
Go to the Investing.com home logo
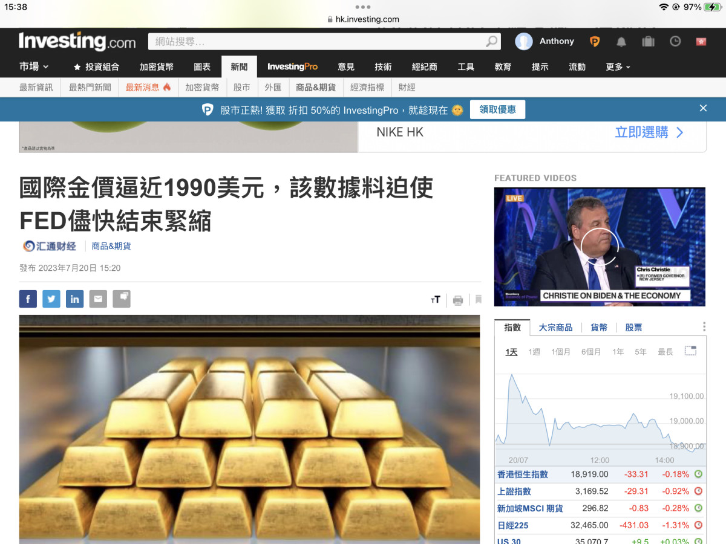click(77, 41)
